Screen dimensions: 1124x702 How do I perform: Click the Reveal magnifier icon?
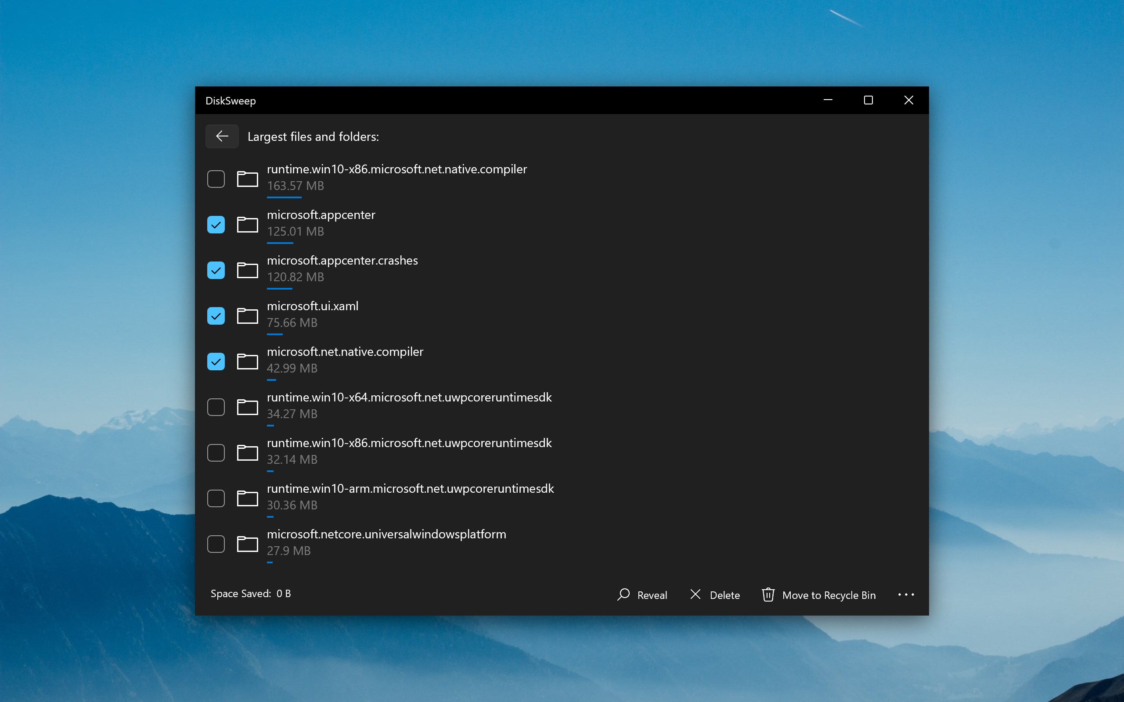point(623,595)
